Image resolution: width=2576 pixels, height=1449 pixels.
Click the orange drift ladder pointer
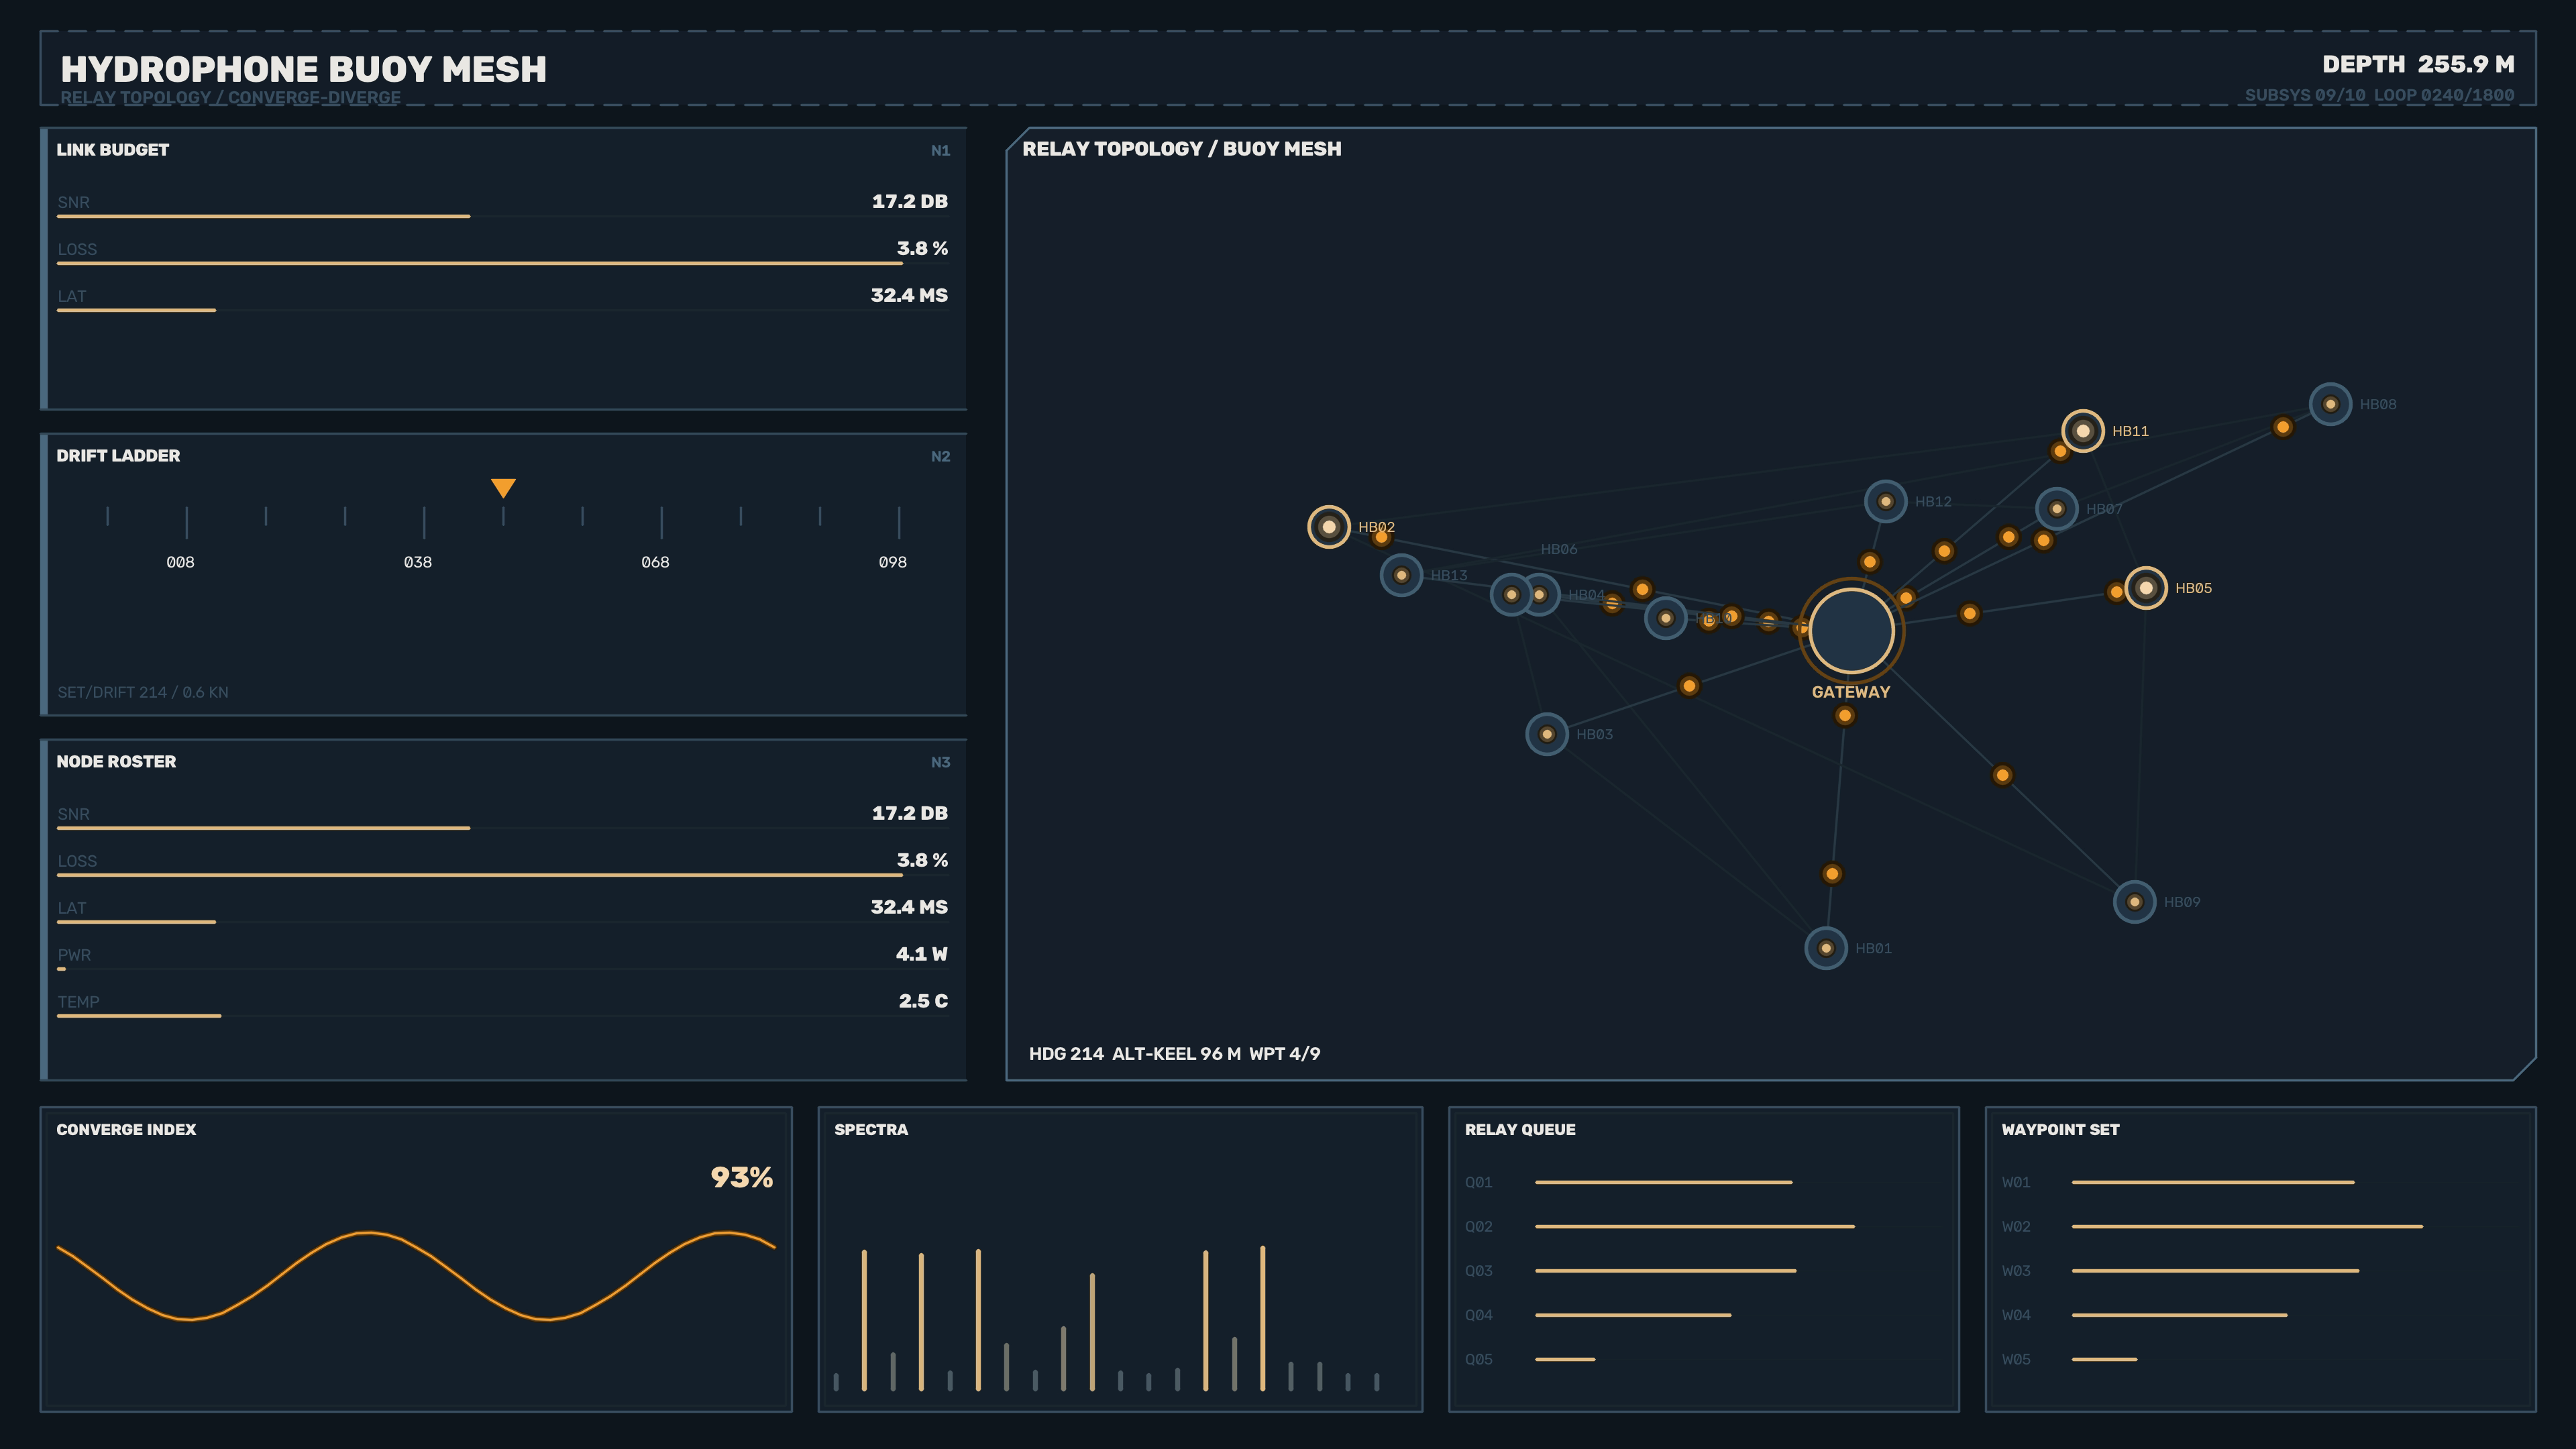(503, 488)
